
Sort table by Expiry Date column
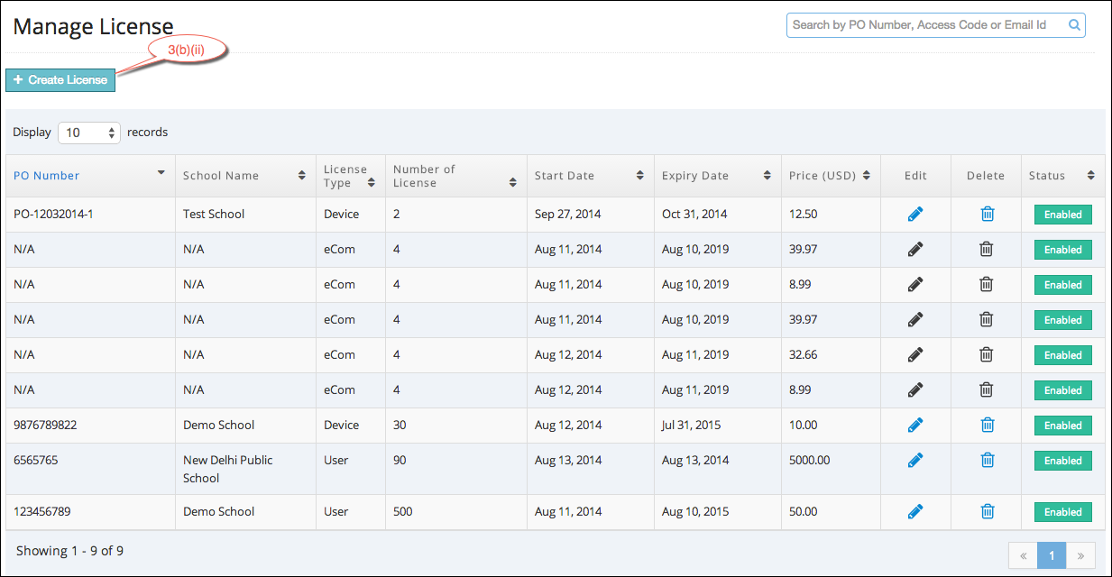point(718,176)
